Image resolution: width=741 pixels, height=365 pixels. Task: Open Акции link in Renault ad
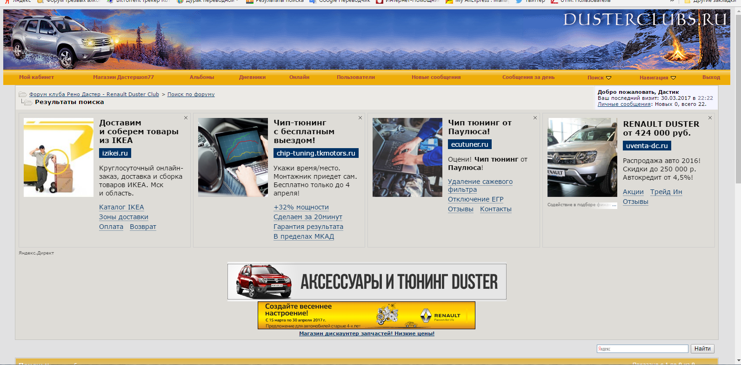(633, 192)
